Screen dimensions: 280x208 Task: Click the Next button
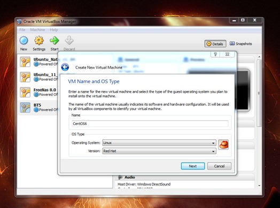[193, 166]
